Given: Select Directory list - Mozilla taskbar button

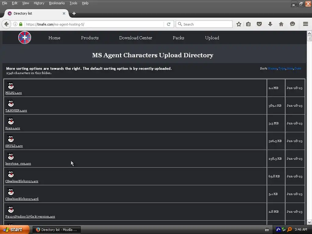Looking at the screenshot, I should 56,230.
